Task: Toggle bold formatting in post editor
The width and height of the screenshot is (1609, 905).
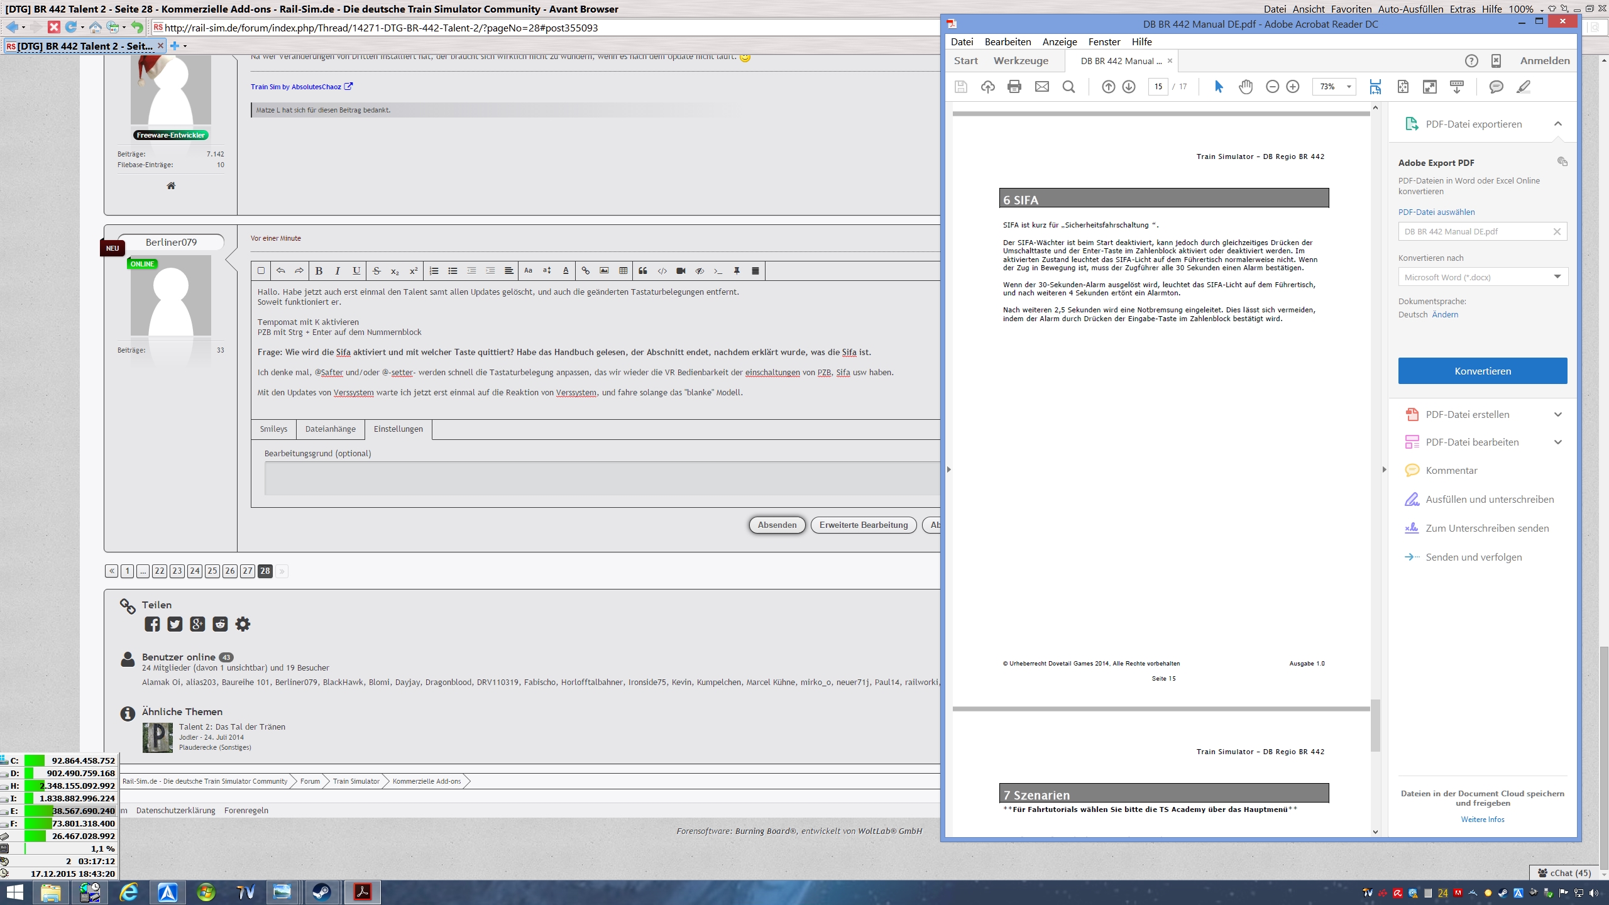Action: [319, 271]
